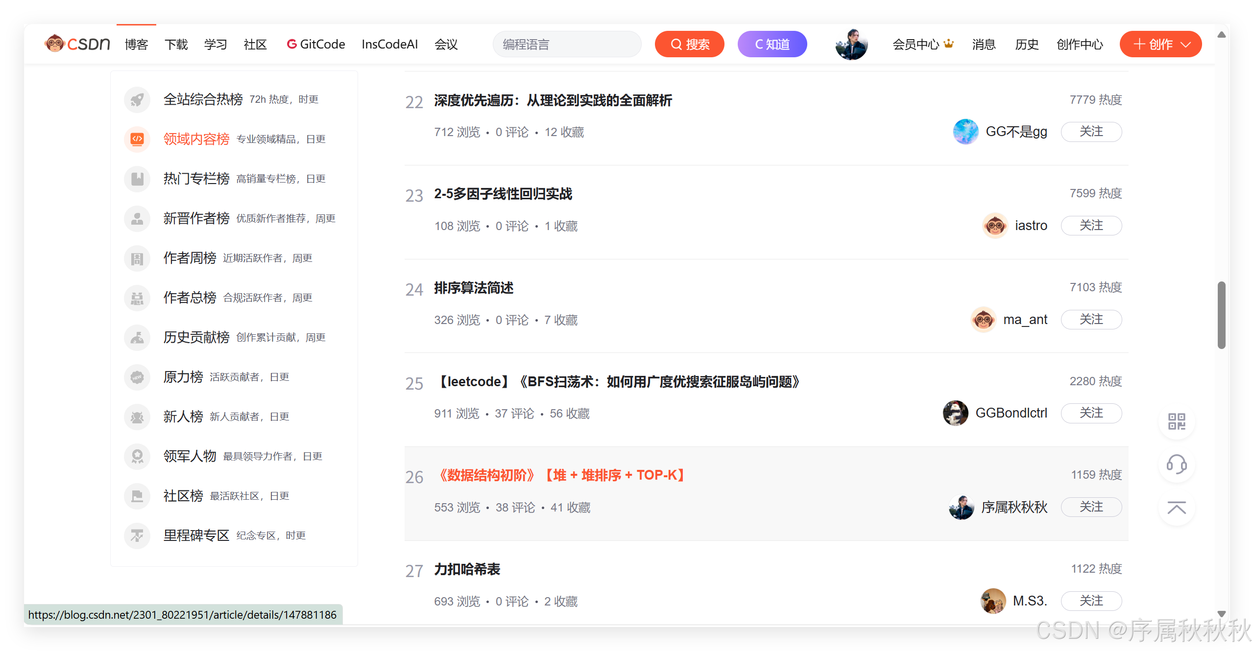Open article 排序算法简述

[473, 288]
